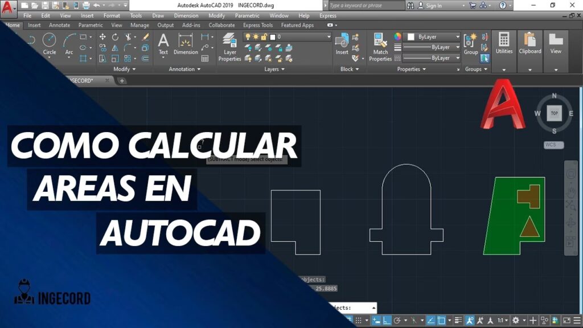The width and height of the screenshot is (583, 328).
Task: Click the Insert block icon
Action: [342, 44]
